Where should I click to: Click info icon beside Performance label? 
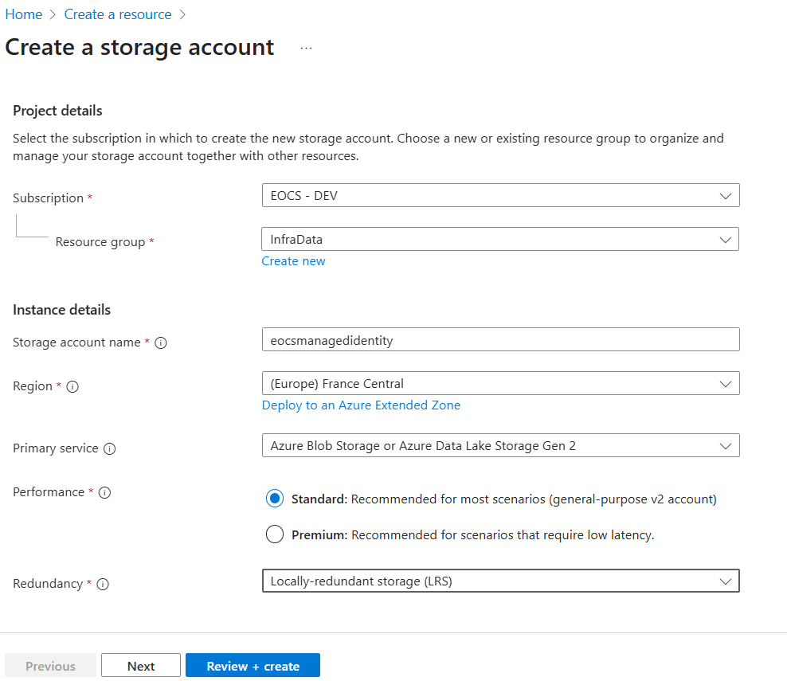coord(104,492)
